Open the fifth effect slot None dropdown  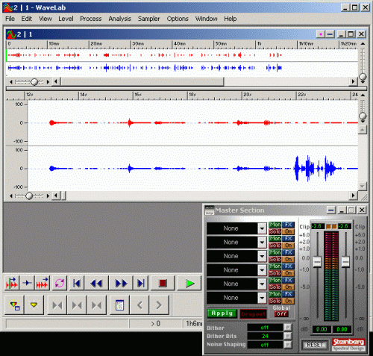point(262,284)
